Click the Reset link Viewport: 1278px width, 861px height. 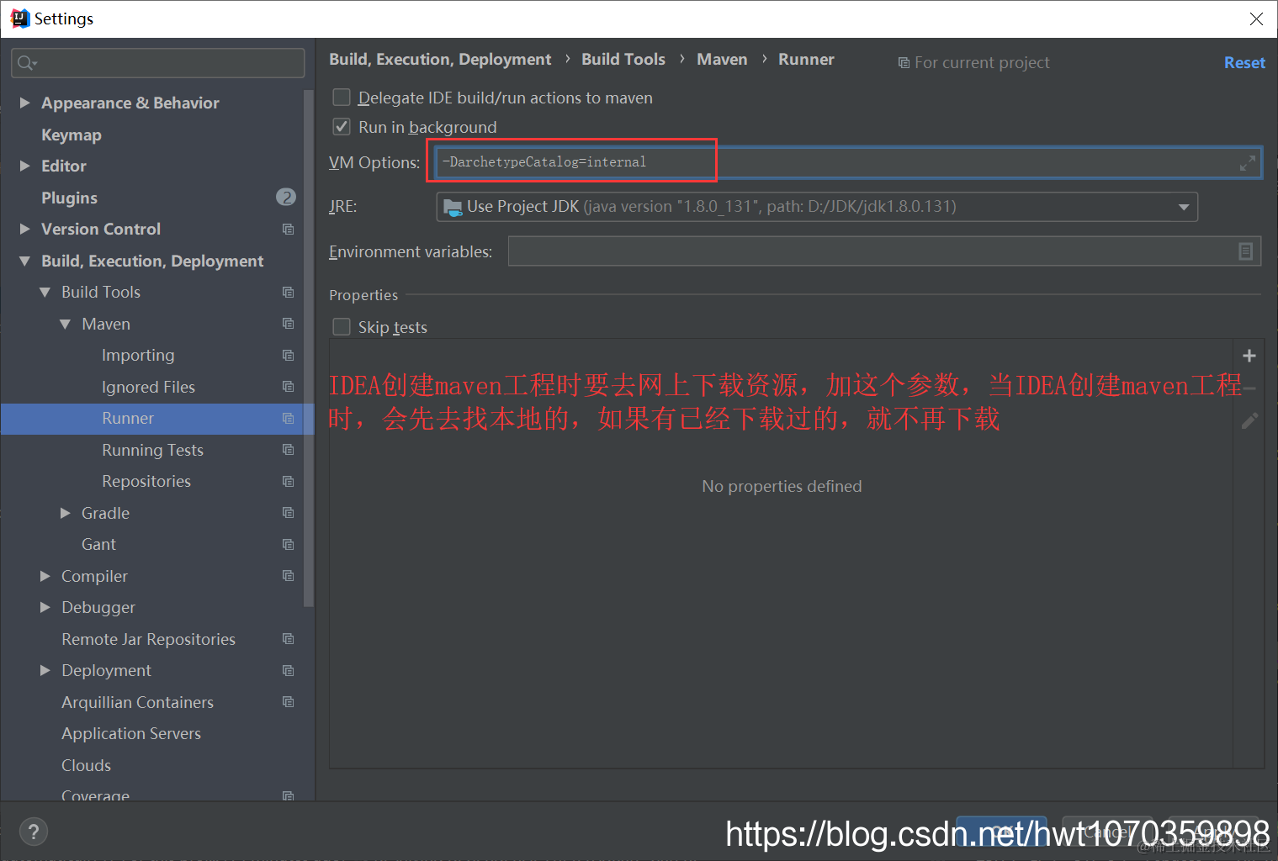click(1244, 63)
